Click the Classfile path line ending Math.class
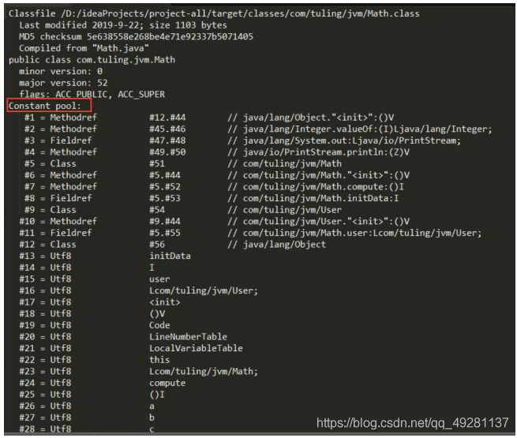This screenshot has height=438, width=517. [x=214, y=13]
